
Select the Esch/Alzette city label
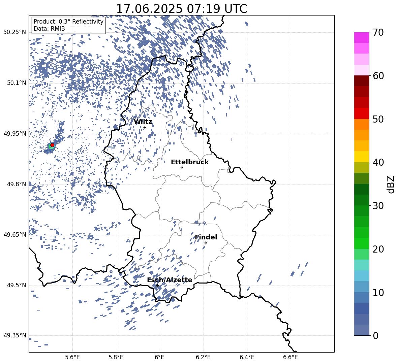coord(170,280)
